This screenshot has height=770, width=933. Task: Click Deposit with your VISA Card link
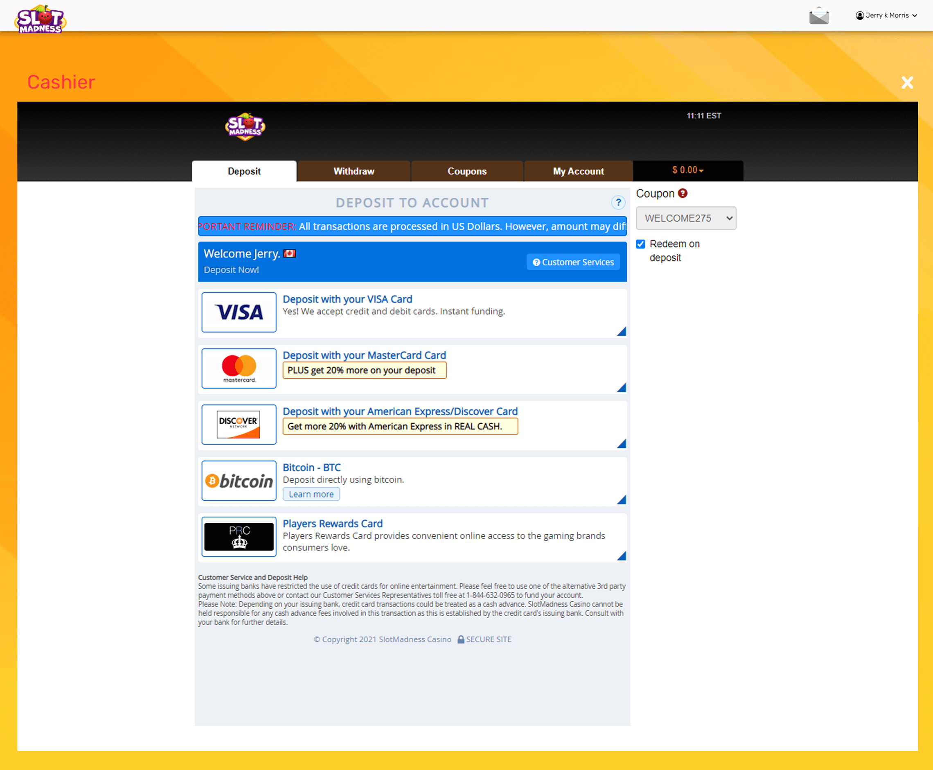[x=347, y=299]
